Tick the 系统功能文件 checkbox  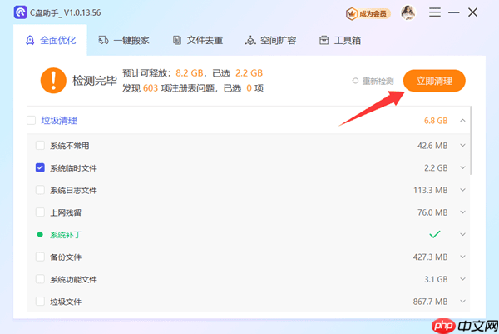pyautogui.click(x=40, y=279)
